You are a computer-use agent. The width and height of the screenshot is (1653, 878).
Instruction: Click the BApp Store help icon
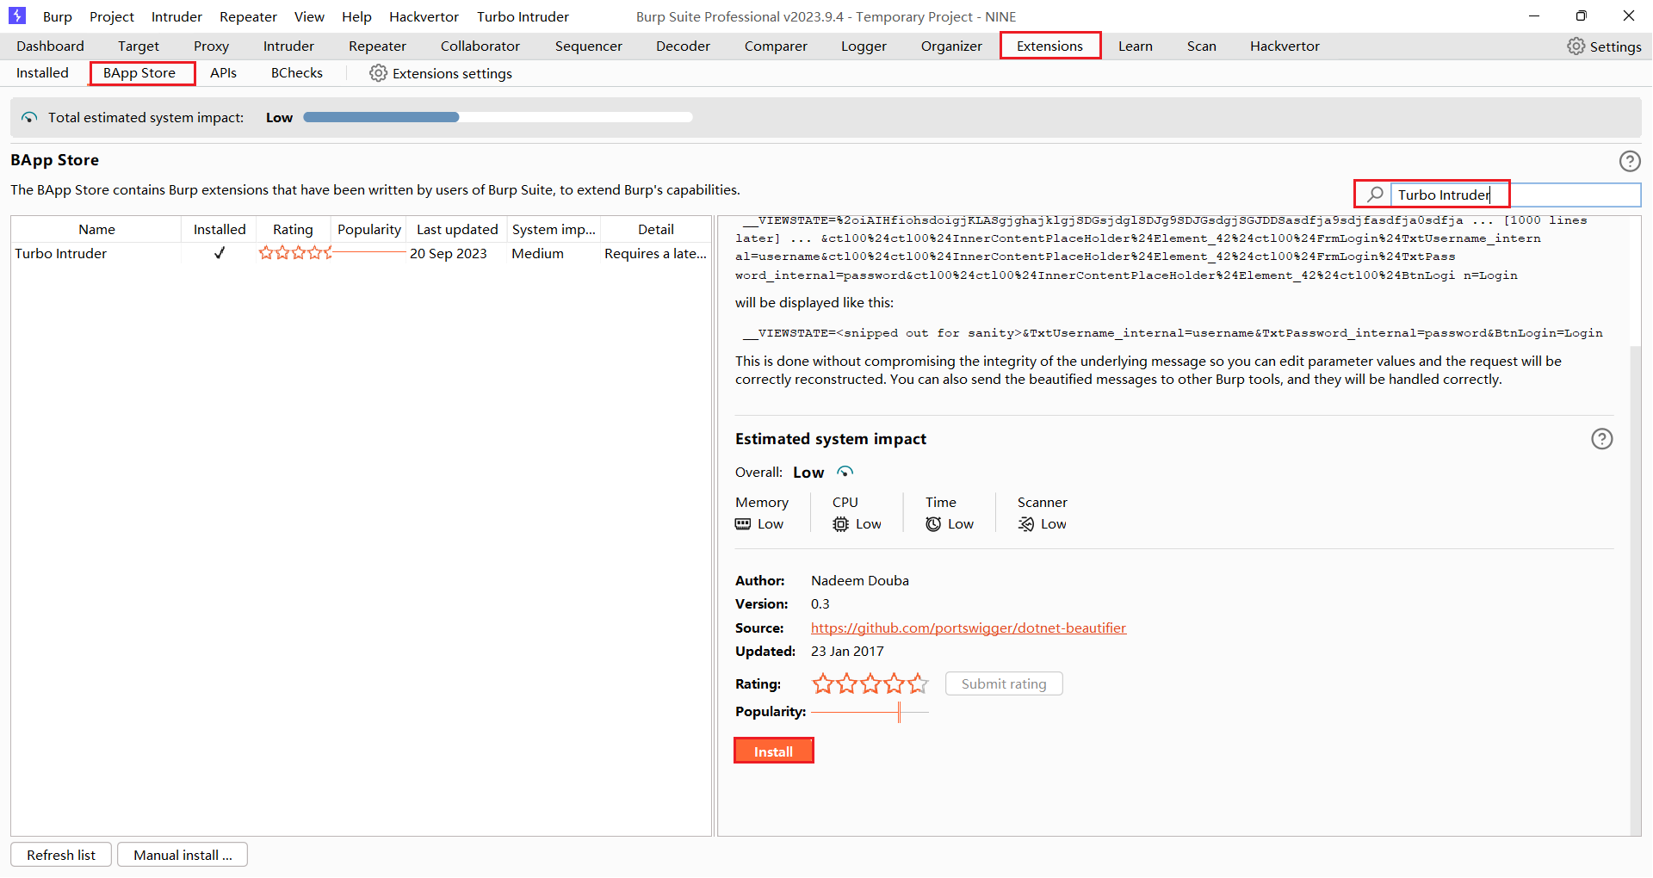[1630, 161]
